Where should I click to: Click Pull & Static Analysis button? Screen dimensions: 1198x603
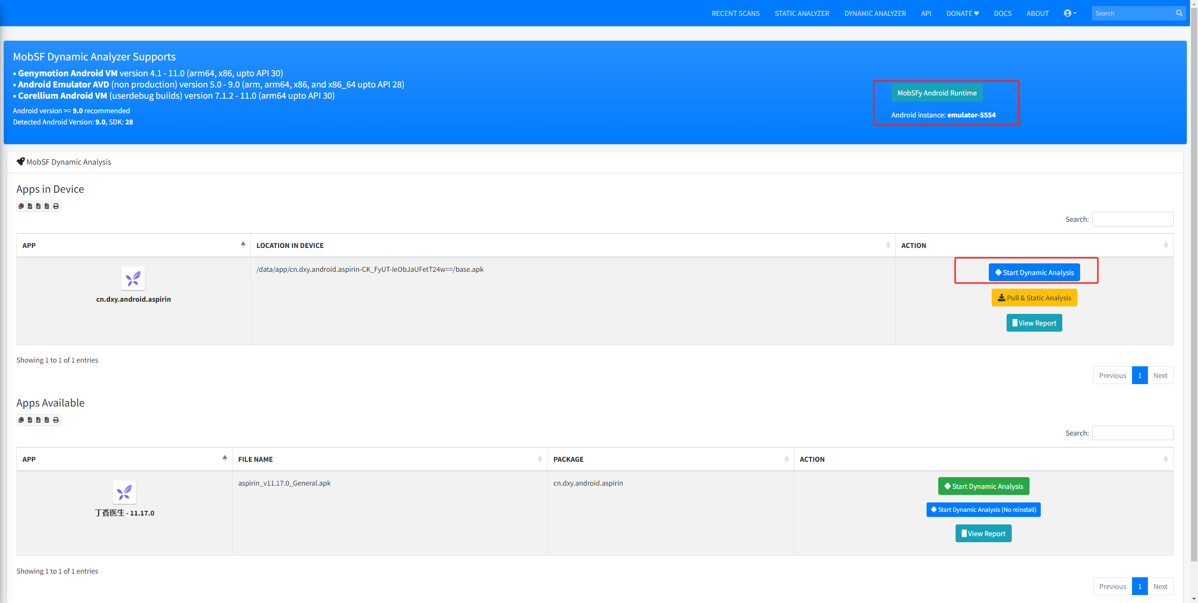1034,298
